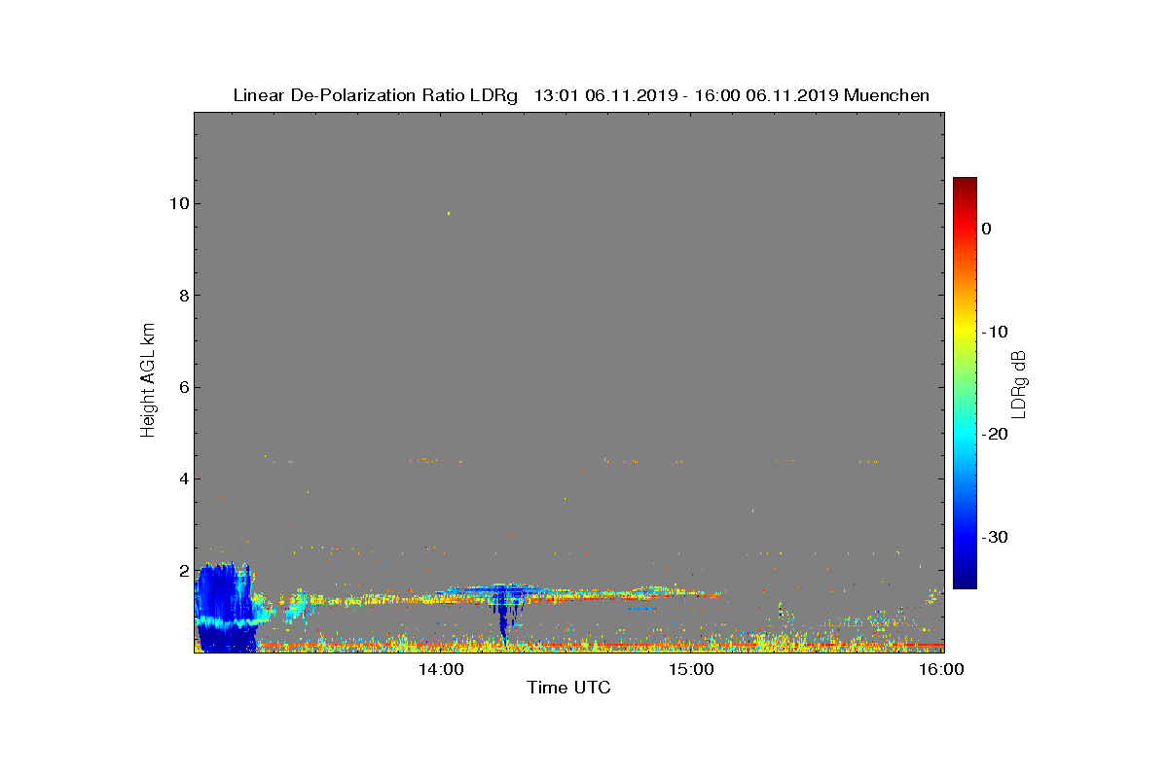1168x778 pixels.
Task: Click the large blue echo region near 13:05
Action: pos(225,608)
